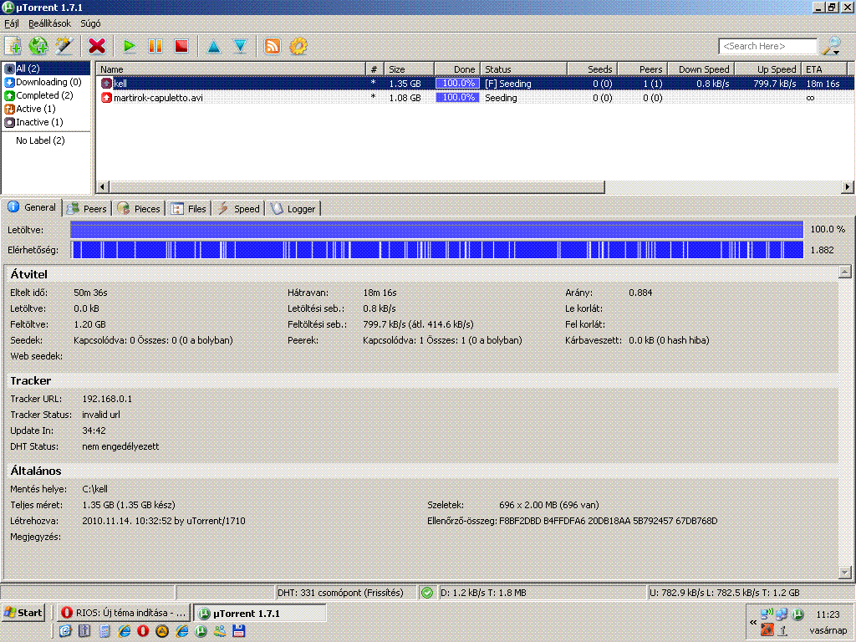Viewport: 856px width, 642px height.
Task: Sort by the Seeds column header
Action: 593,69
